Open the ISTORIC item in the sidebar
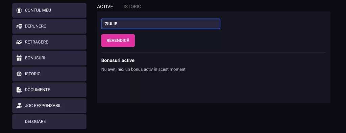346x133 pixels. 49,74
